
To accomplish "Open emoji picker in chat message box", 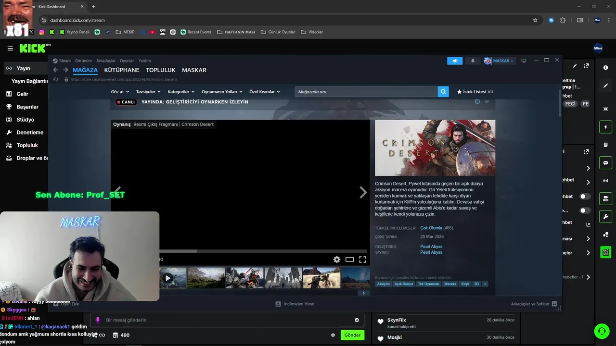I will point(357,320).
